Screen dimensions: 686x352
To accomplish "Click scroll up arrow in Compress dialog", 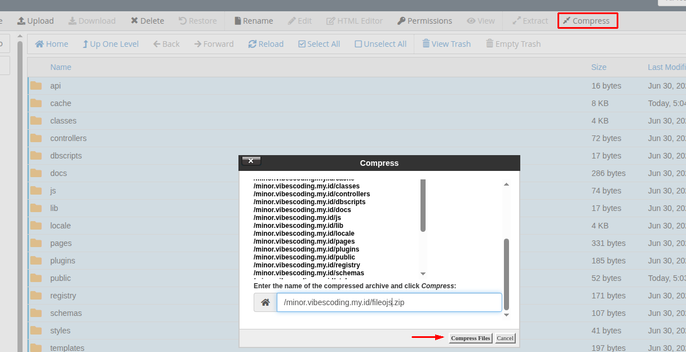I will 506,184.
